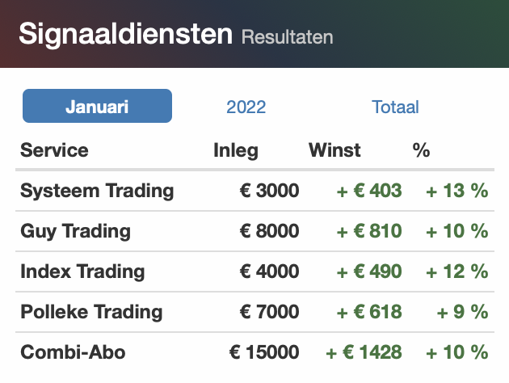
Task: Open the Systeem Trading service
Action: pyautogui.click(x=97, y=191)
